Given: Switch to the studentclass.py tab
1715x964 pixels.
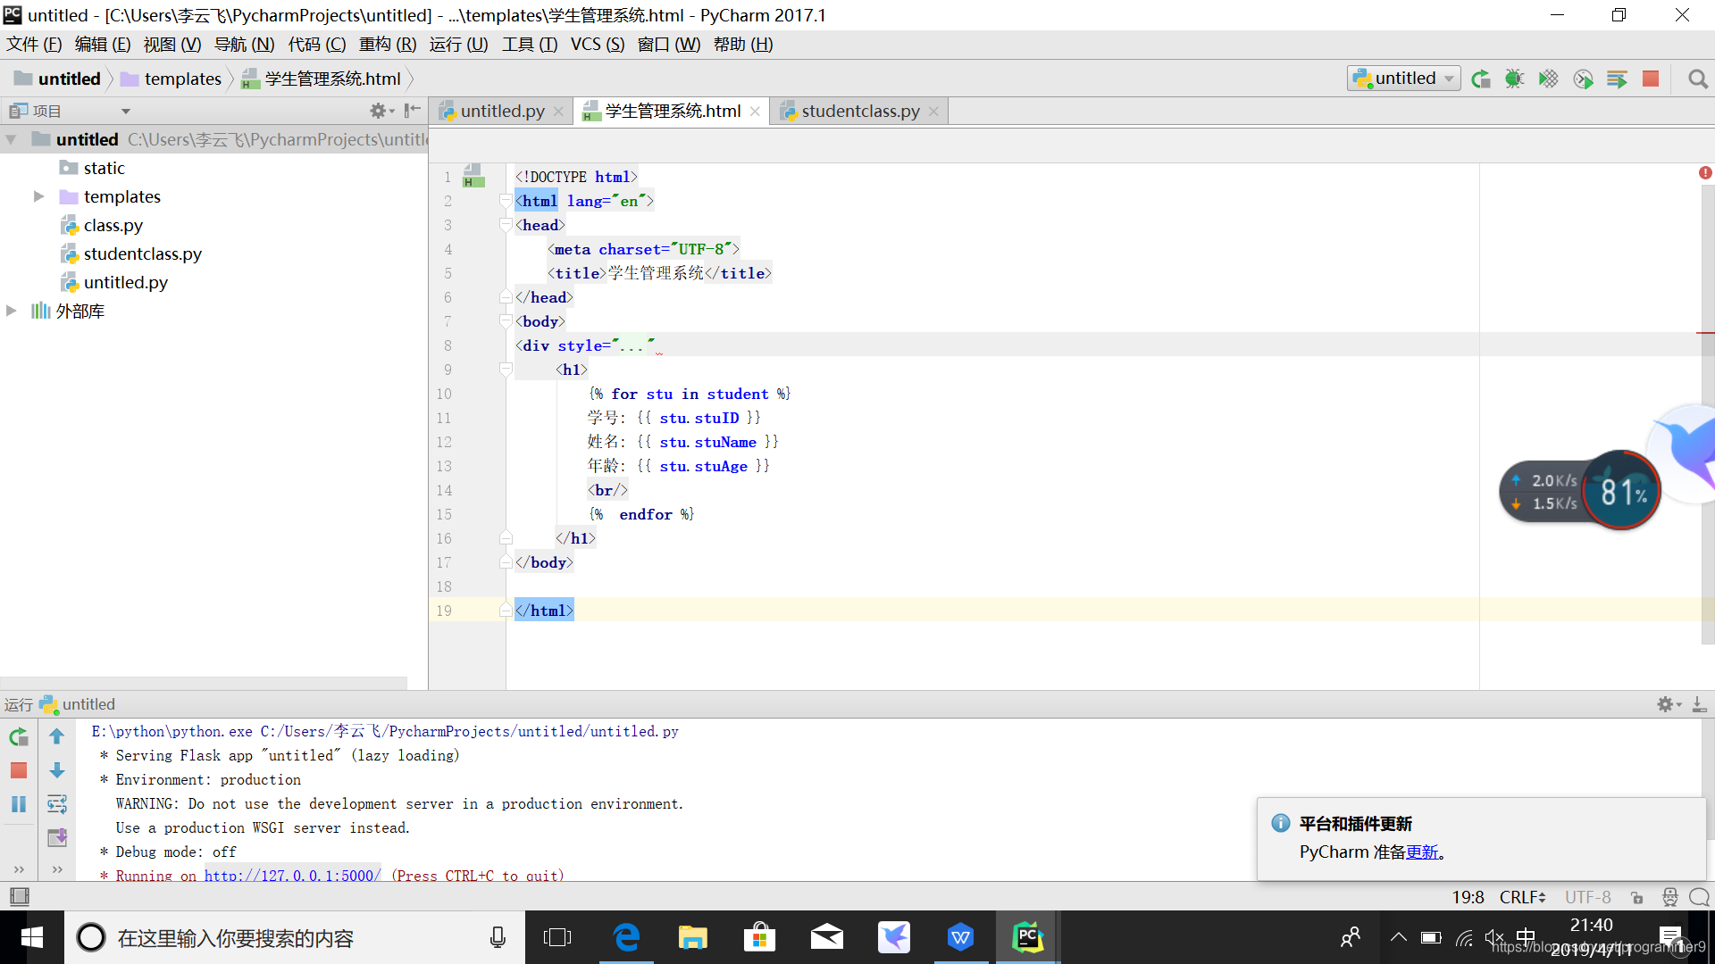Looking at the screenshot, I should pyautogui.click(x=859, y=111).
